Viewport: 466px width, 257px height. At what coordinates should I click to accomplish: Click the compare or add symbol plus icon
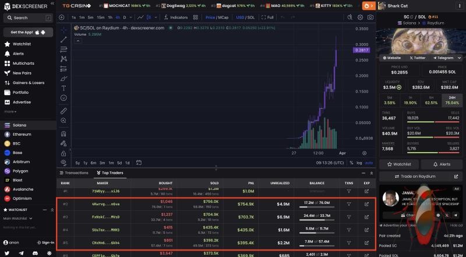point(62,17)
